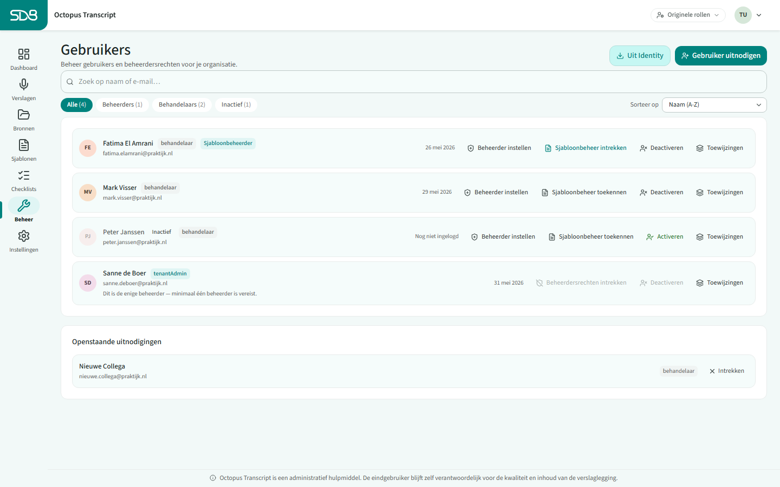
Task: Click Mark Visser's MV avatar
Action: pyautogui.click(x=88, y=192)
